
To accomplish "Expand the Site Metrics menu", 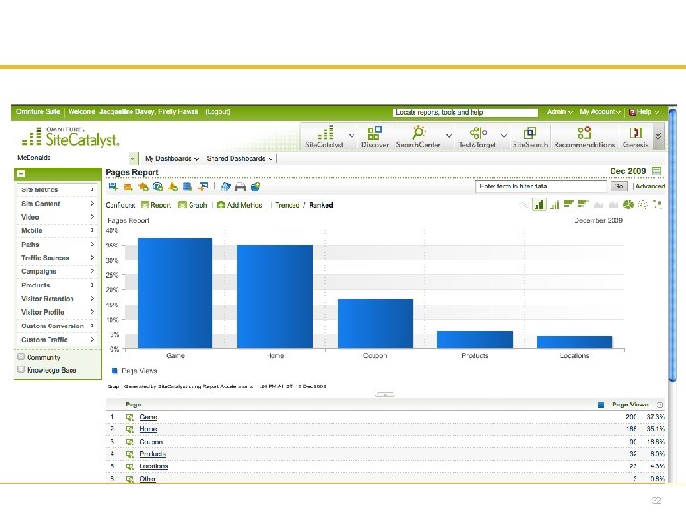I will pos(58,189).
